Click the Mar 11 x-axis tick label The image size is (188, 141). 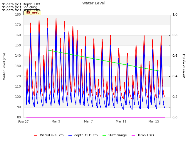[x=121, y=121]
